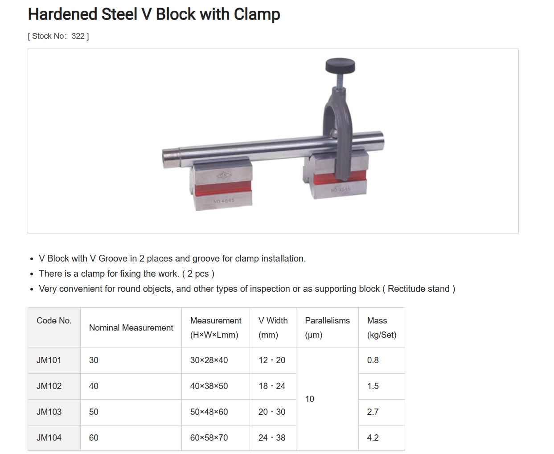
Task: Click the 18 · 24 V width cell
Action: (273, 386)
